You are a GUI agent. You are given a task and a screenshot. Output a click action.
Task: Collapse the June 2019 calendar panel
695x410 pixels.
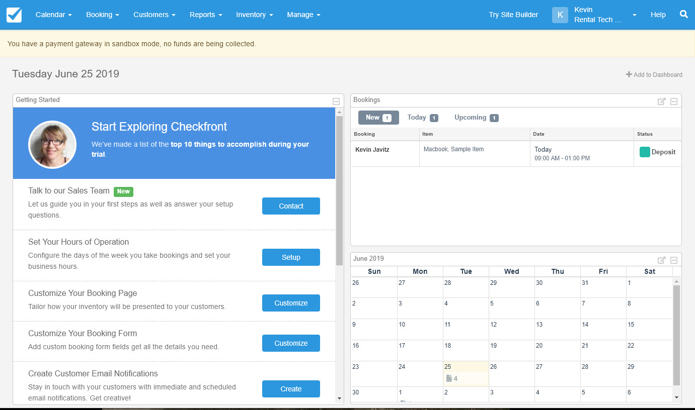coord(674,260)
